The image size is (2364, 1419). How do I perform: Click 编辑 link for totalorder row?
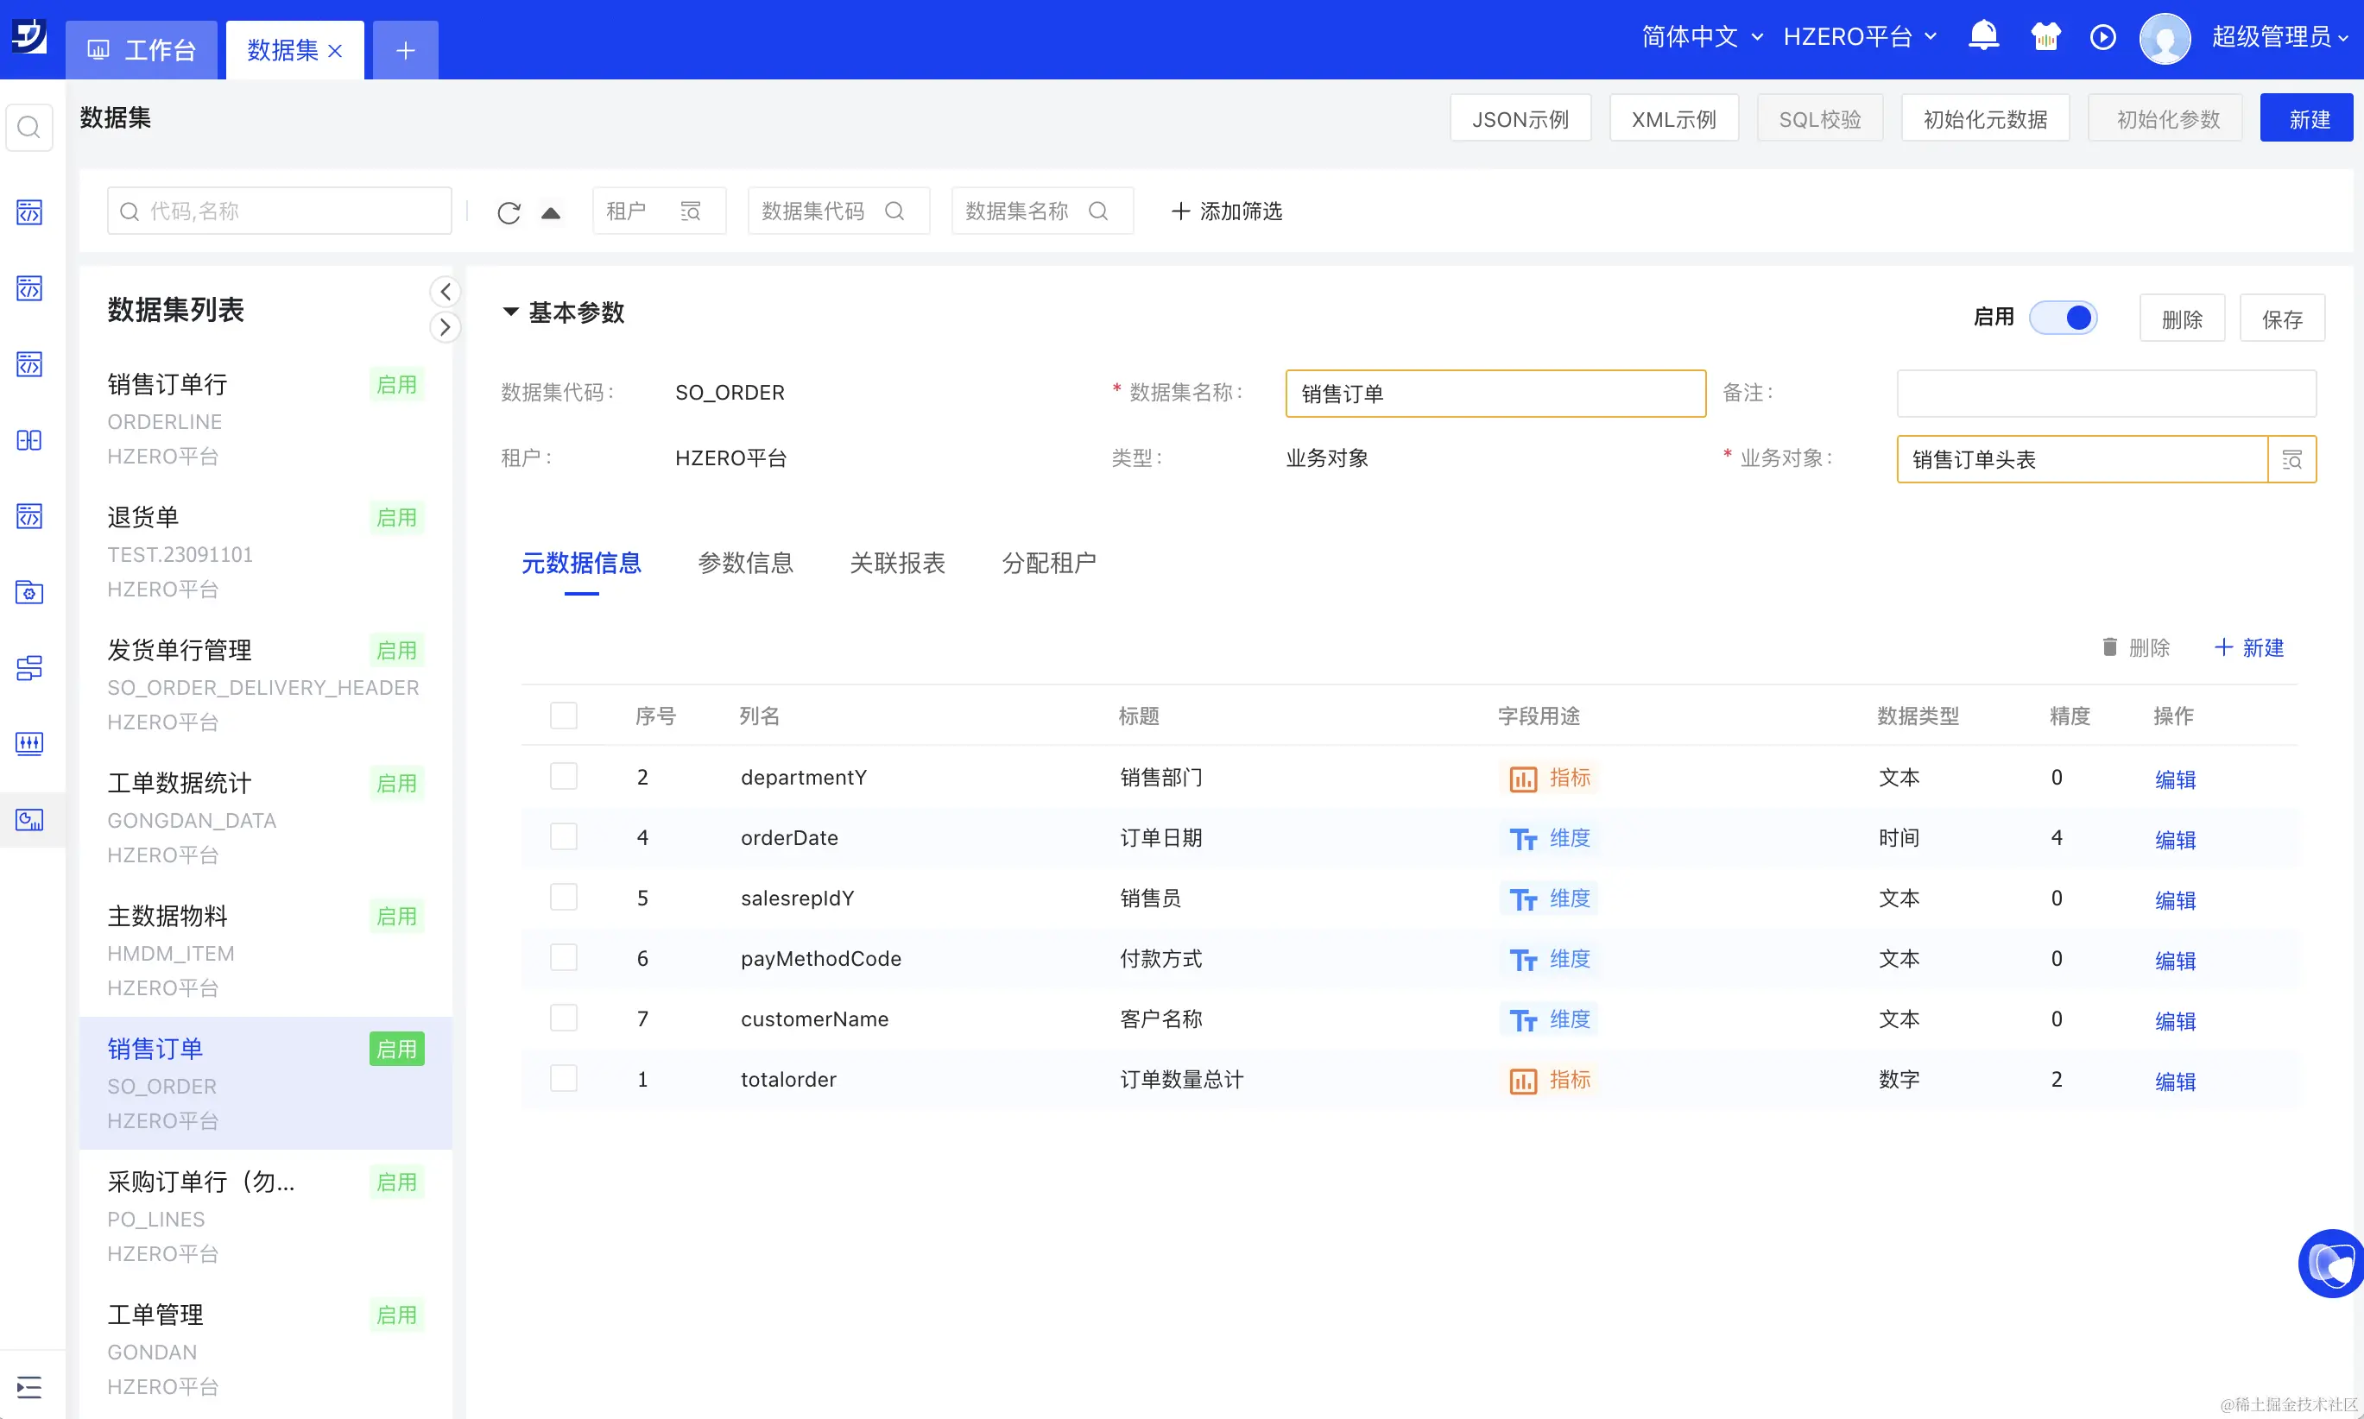[x=2175, y=1081]
